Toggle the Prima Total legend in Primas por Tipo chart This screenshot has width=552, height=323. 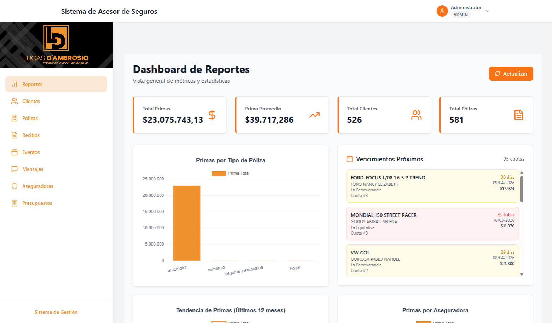[231, 173]
